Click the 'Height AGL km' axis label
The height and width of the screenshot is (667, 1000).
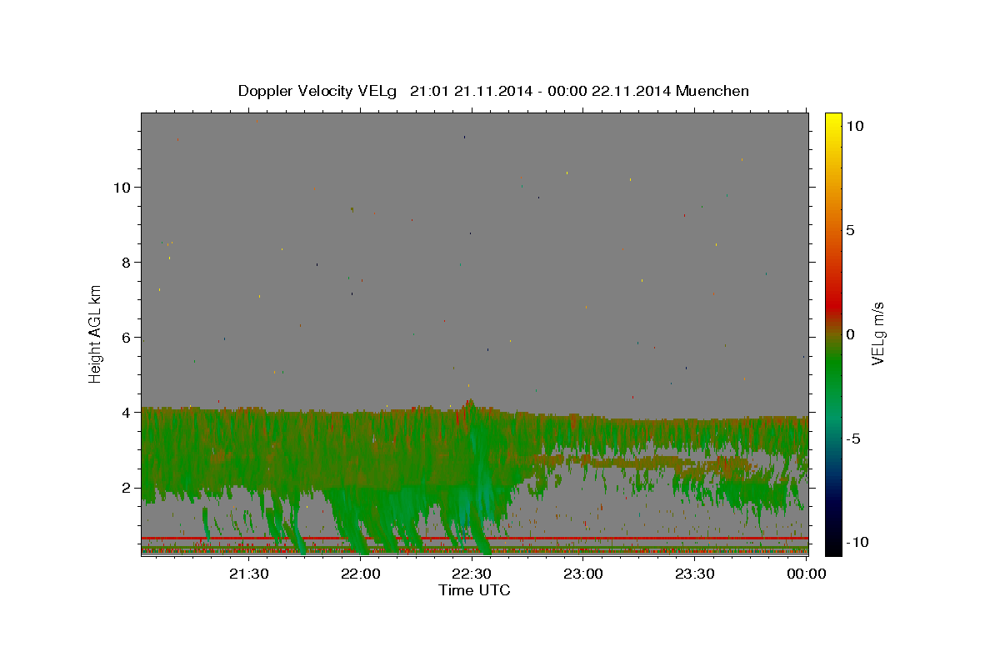click(x=96, y=333)
